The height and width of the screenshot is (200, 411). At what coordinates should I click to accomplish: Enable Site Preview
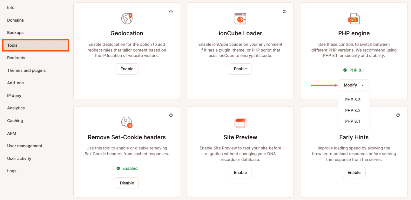coord(240,173)
